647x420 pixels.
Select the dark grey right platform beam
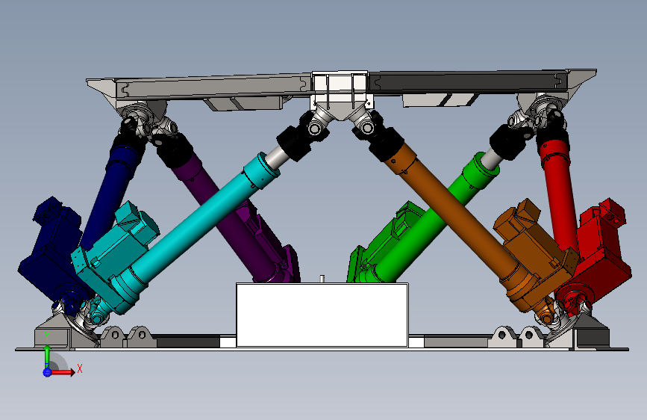click(469, 81)
